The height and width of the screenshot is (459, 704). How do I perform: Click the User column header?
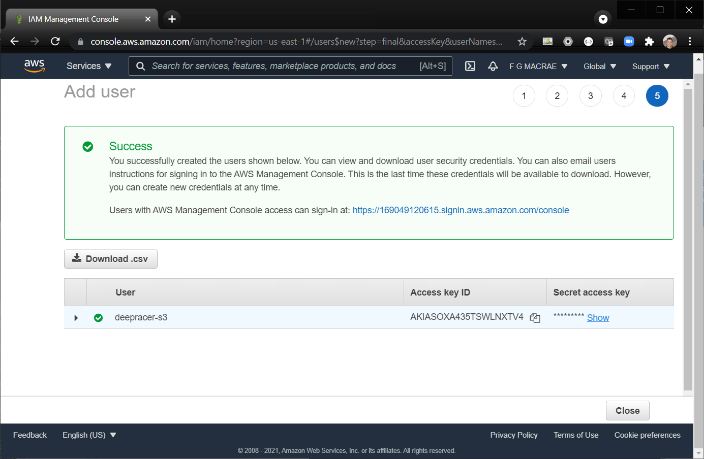[x=256, y=292]
